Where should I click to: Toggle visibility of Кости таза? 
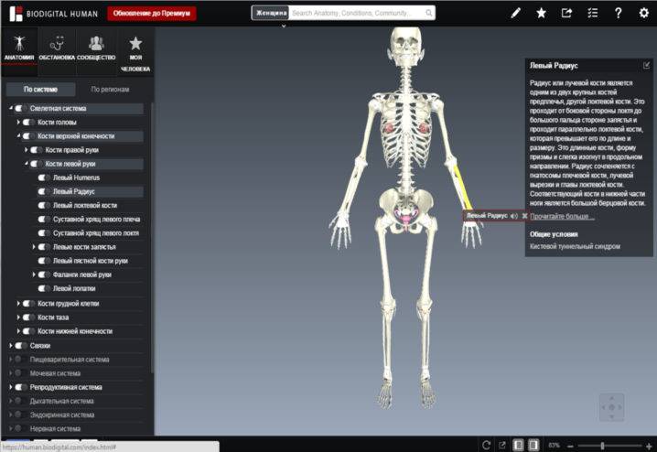point(28,317)
